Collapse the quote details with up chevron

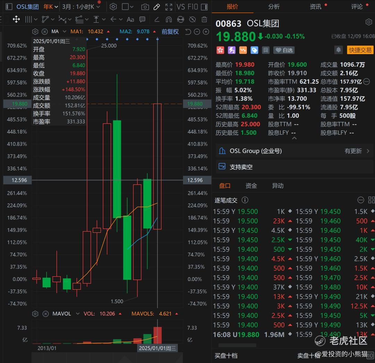(294, 138)
